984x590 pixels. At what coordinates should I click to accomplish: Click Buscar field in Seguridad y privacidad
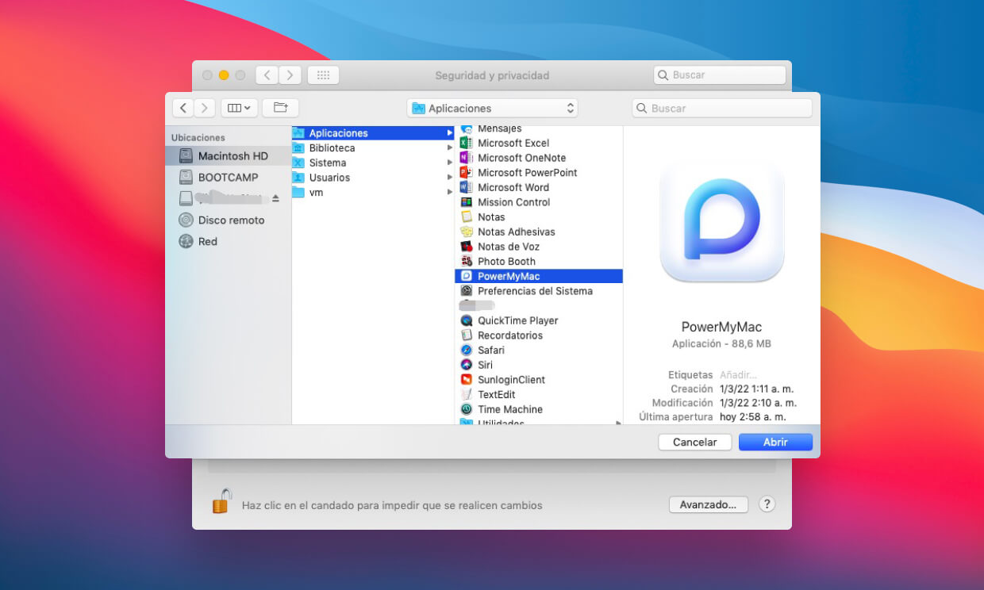tap(720, 75)
